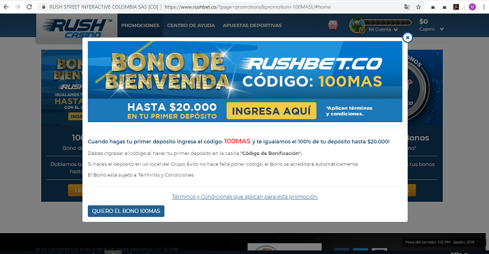The image size is (489, 254).
Task: Open the translate page icon in address bar
Action: [407, 7]
